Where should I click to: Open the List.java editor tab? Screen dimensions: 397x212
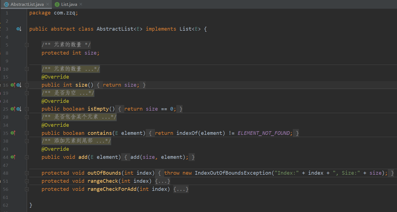point(69,4)
